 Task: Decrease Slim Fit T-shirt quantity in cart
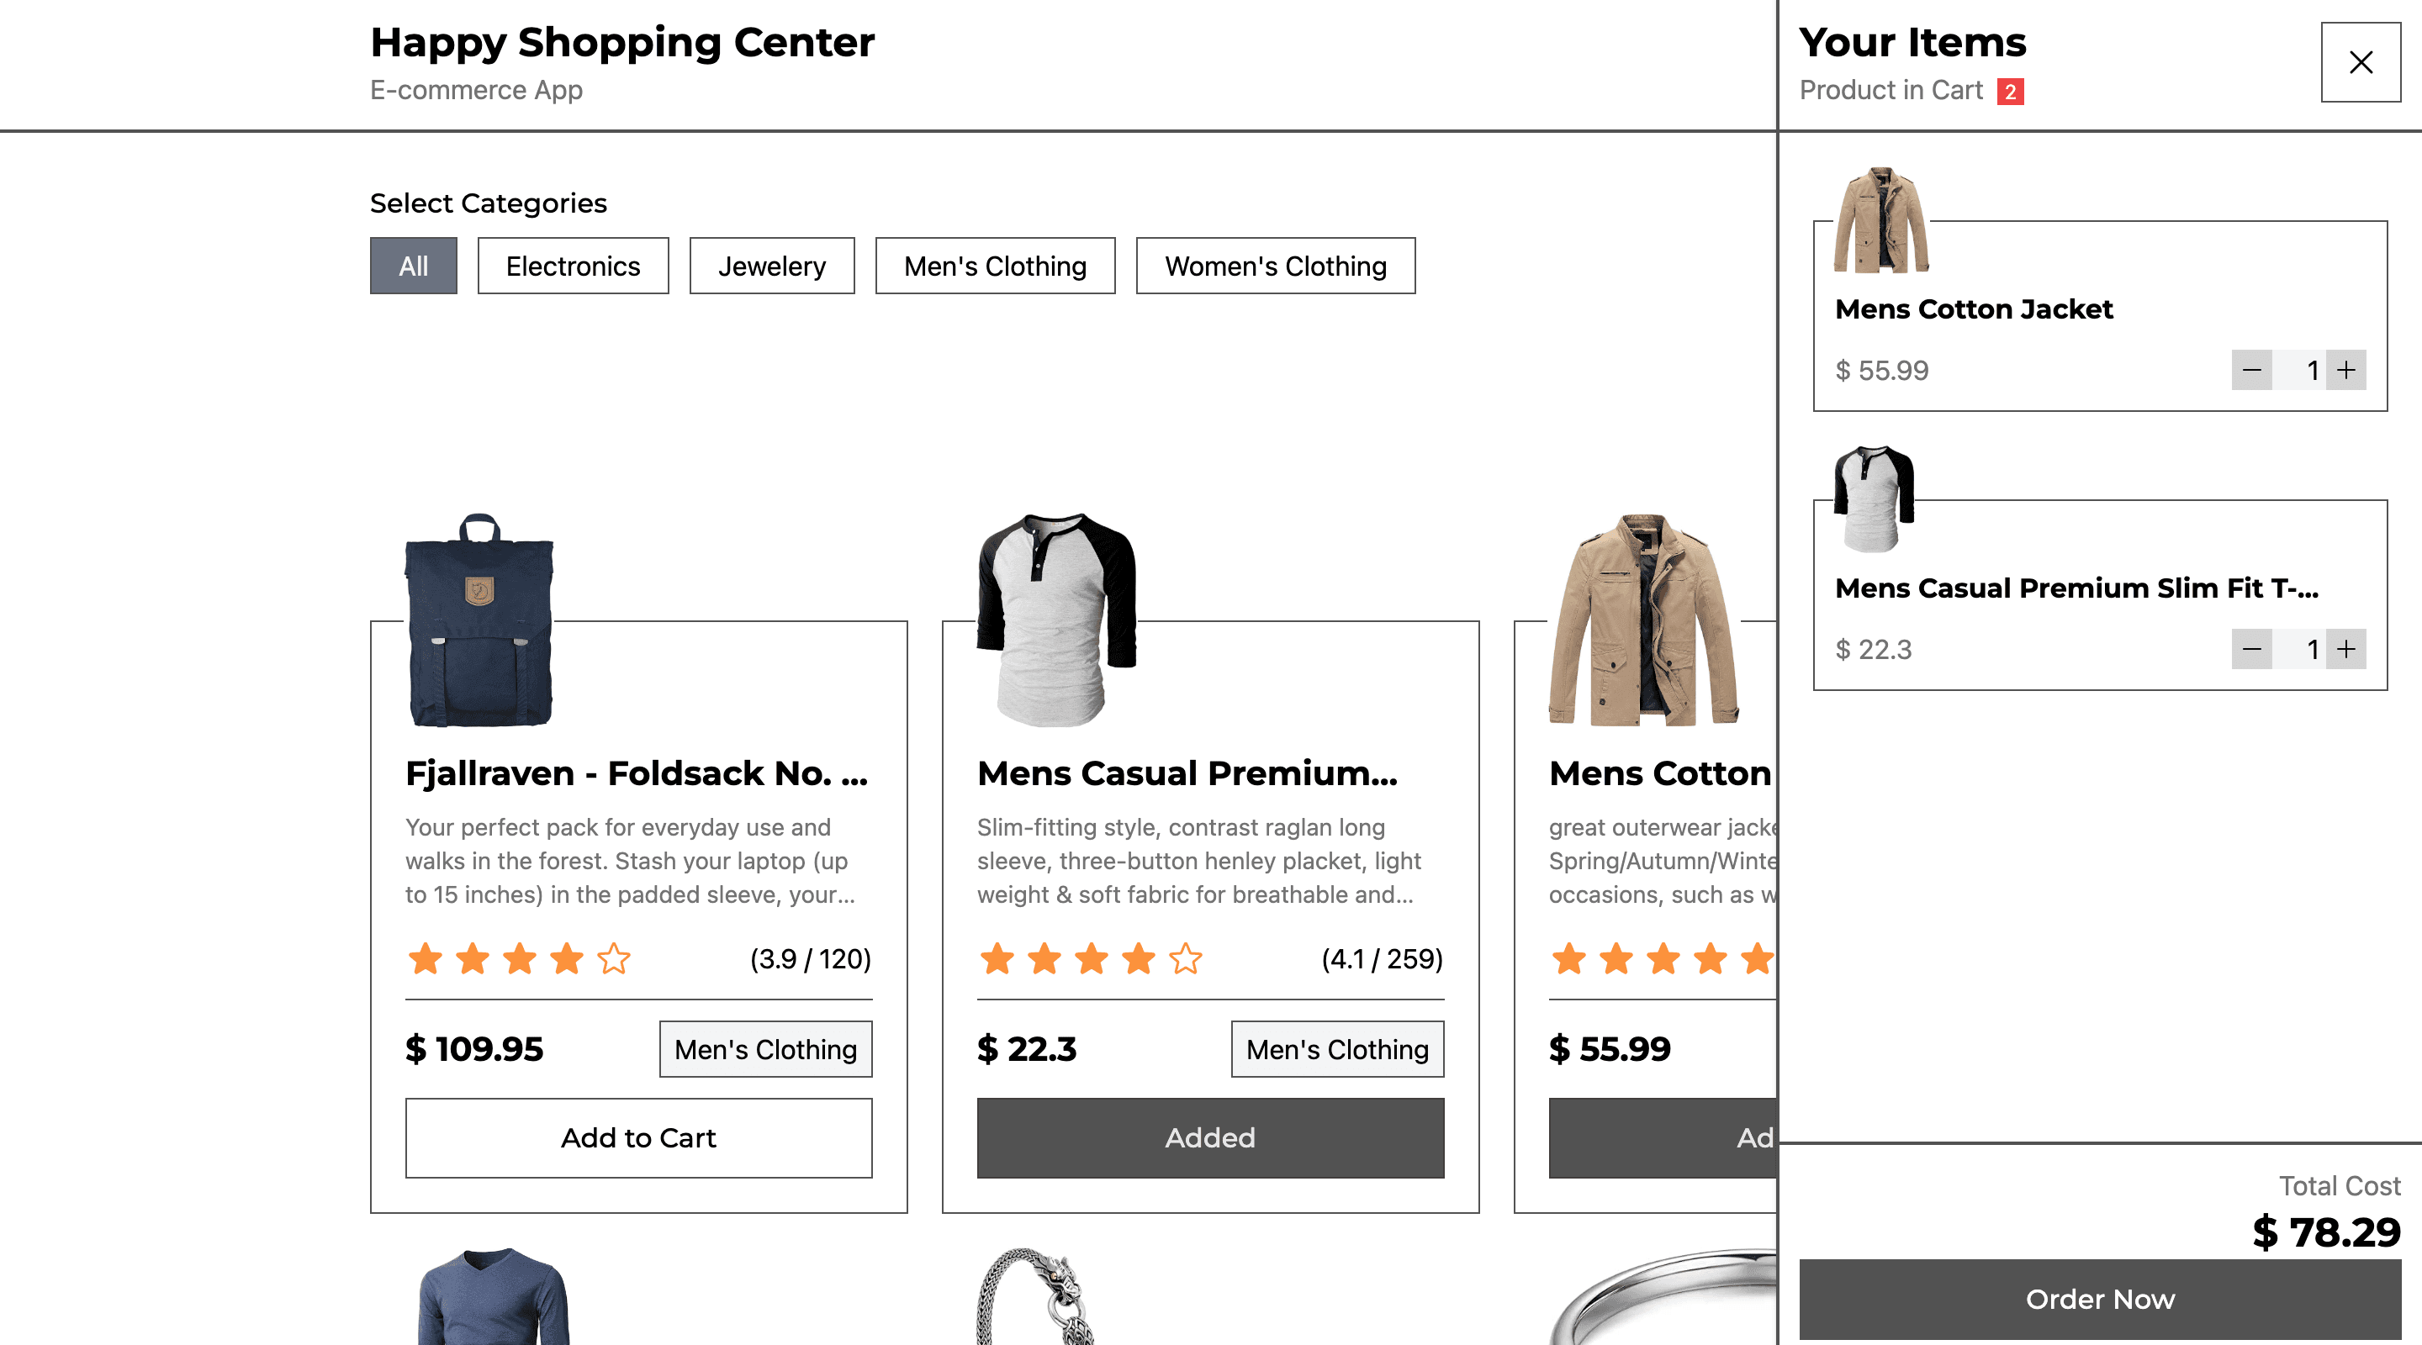click(2252, 650)
